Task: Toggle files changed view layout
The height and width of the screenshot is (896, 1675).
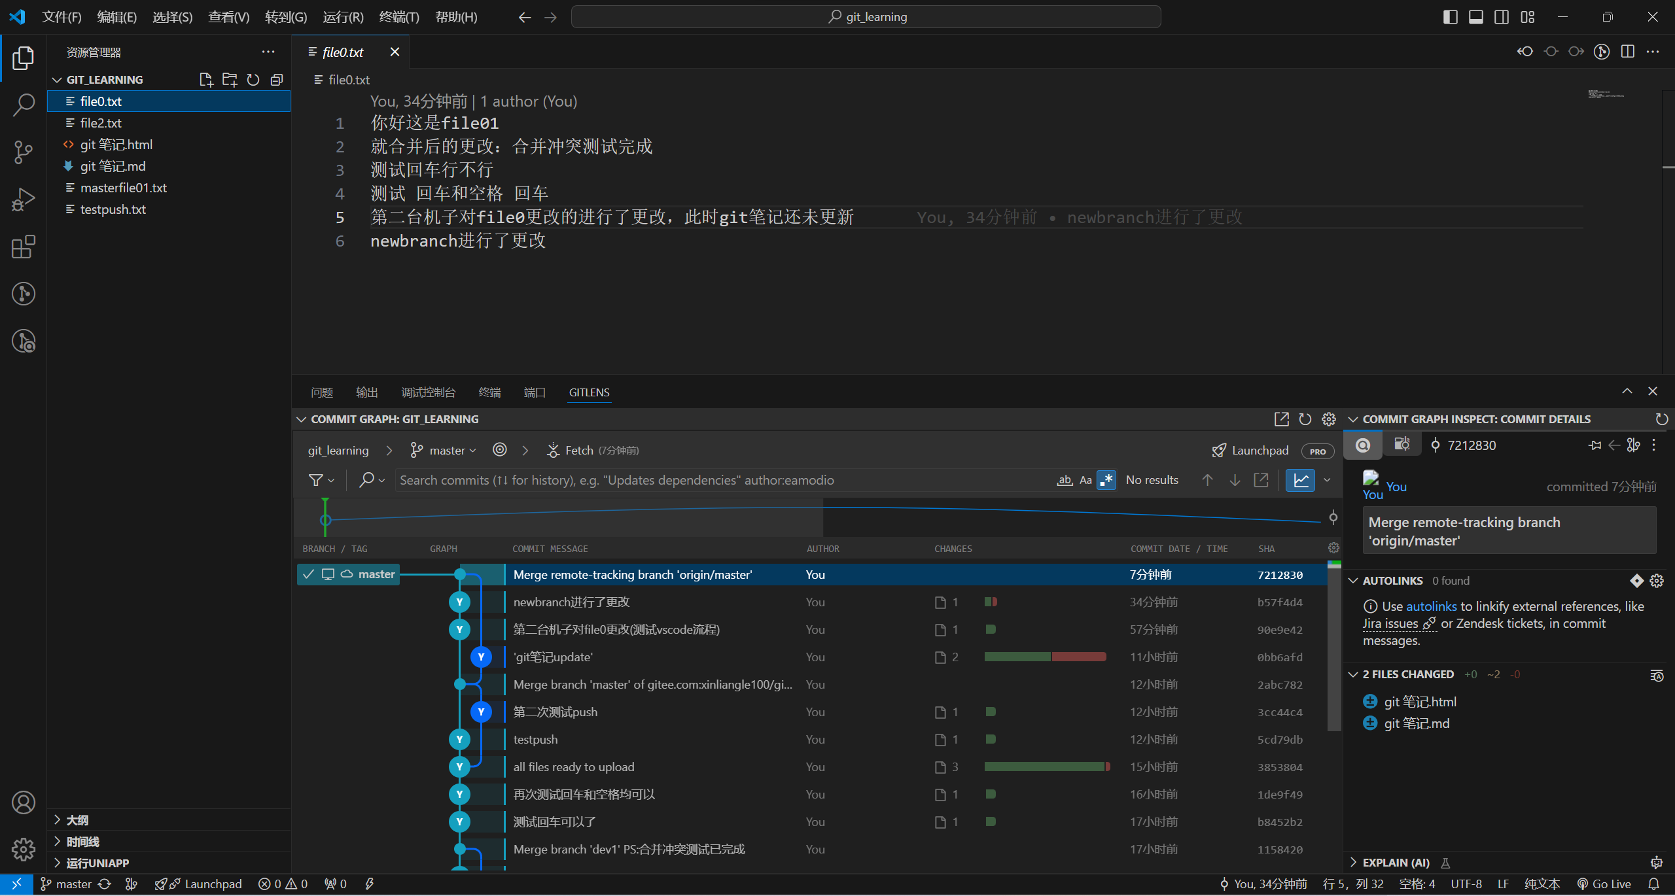Action: 1657,675
